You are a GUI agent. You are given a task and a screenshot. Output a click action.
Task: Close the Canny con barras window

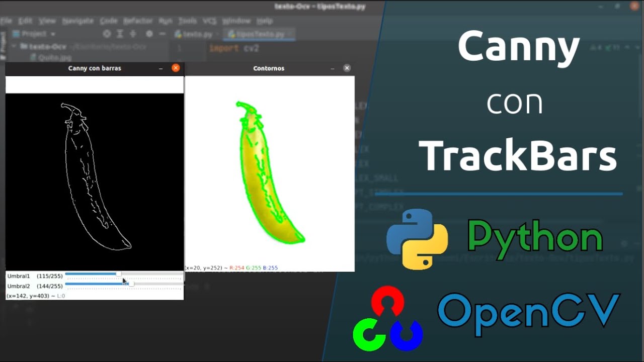pyautogui.click(x=176, y=68)
